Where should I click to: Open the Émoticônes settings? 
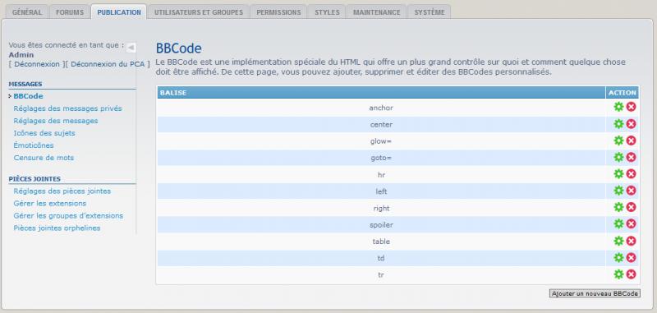(34, 145)
